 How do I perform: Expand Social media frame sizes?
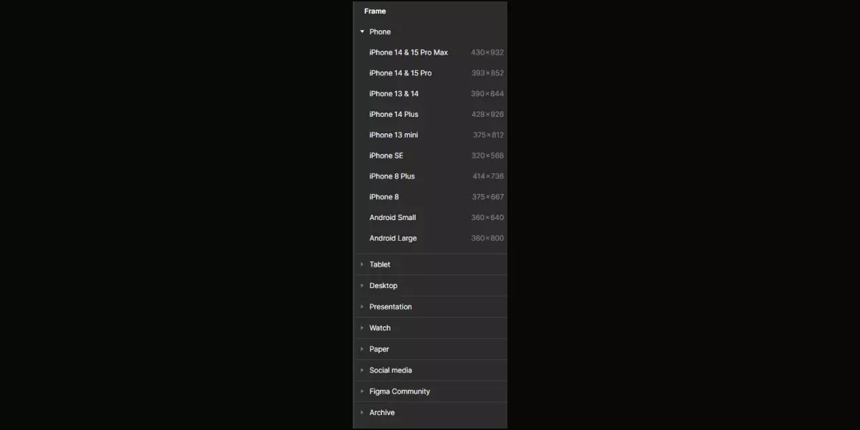pyautogui.click(x=362, y=370)
